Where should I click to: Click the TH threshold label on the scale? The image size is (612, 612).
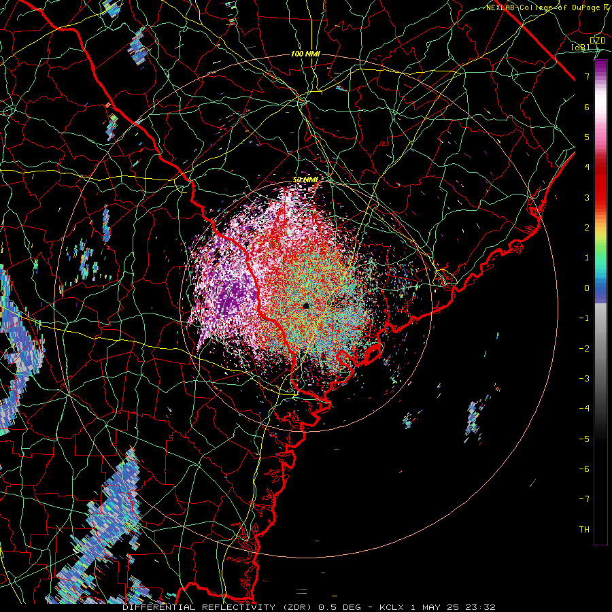584,530
